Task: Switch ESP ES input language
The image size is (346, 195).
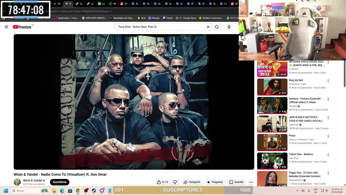Action: [316, 191]
